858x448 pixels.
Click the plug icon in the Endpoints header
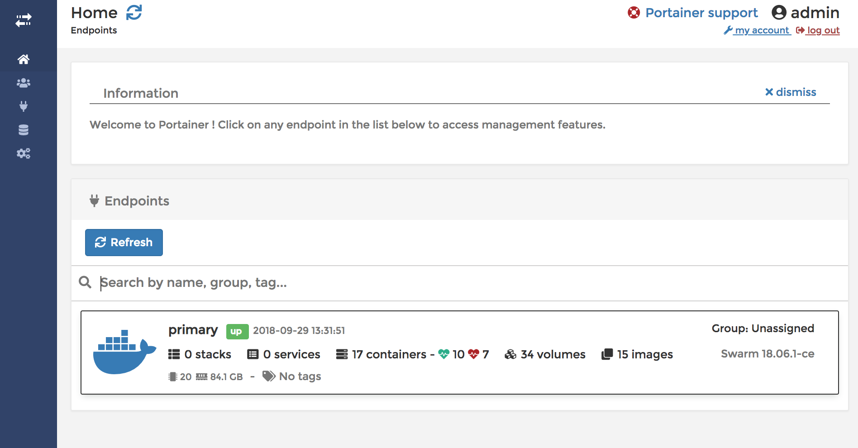pyautogui.click(x=94, y=200)
